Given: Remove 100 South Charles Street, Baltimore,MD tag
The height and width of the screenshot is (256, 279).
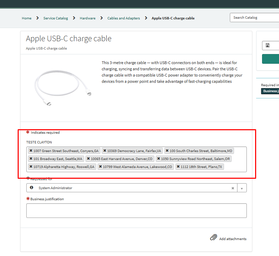Looking at the screenshot, I should [x=167, y=151].
